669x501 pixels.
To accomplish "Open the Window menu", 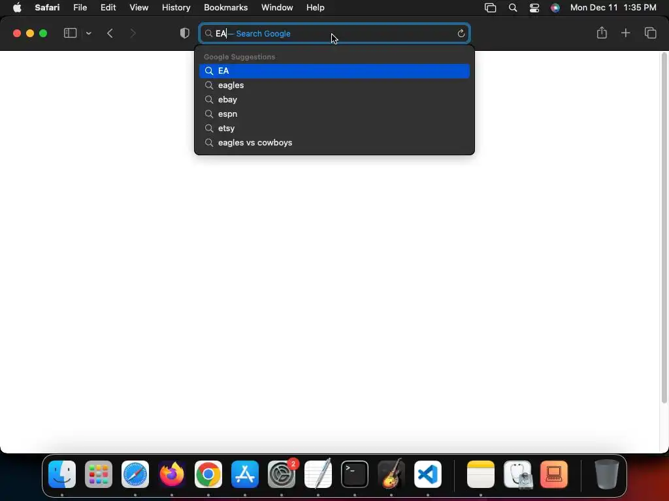I will [x=277, y=8].
